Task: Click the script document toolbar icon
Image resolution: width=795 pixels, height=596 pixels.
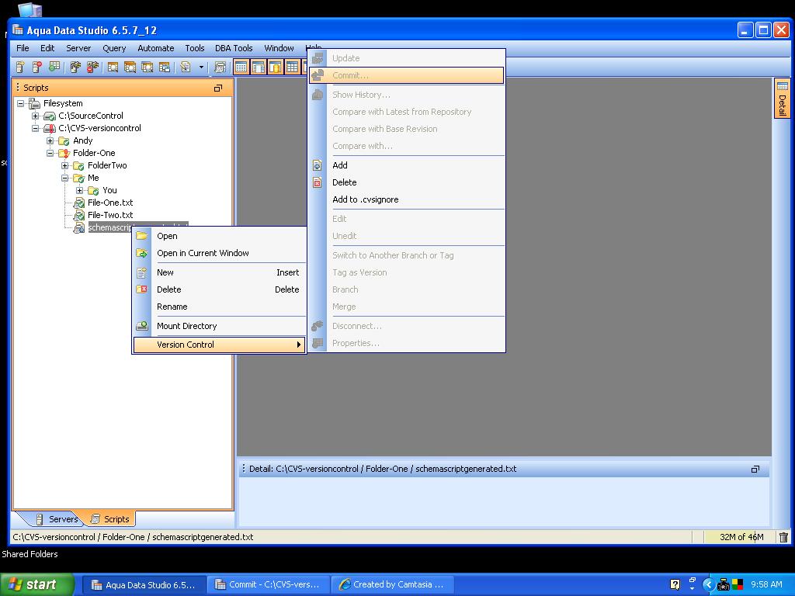Action: point(186,67)
